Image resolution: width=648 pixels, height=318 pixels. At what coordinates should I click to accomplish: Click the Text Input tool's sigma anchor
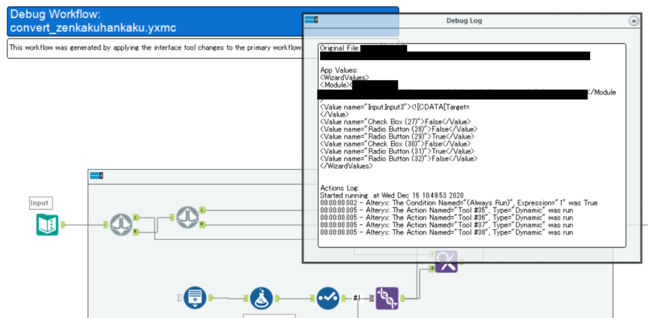(x=180, y=298)
